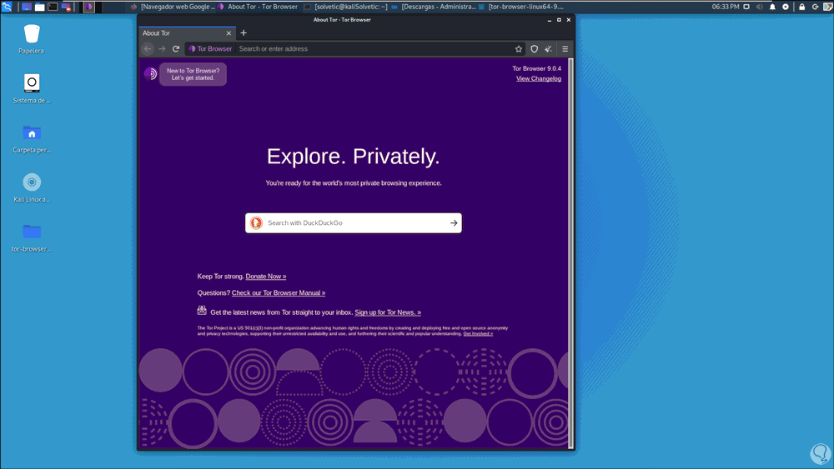This screenshot has width=834, height=469.
Task: Select the About Tor tab
Action: 187,33
